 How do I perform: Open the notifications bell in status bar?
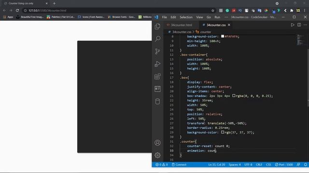[x=305, y=164]
